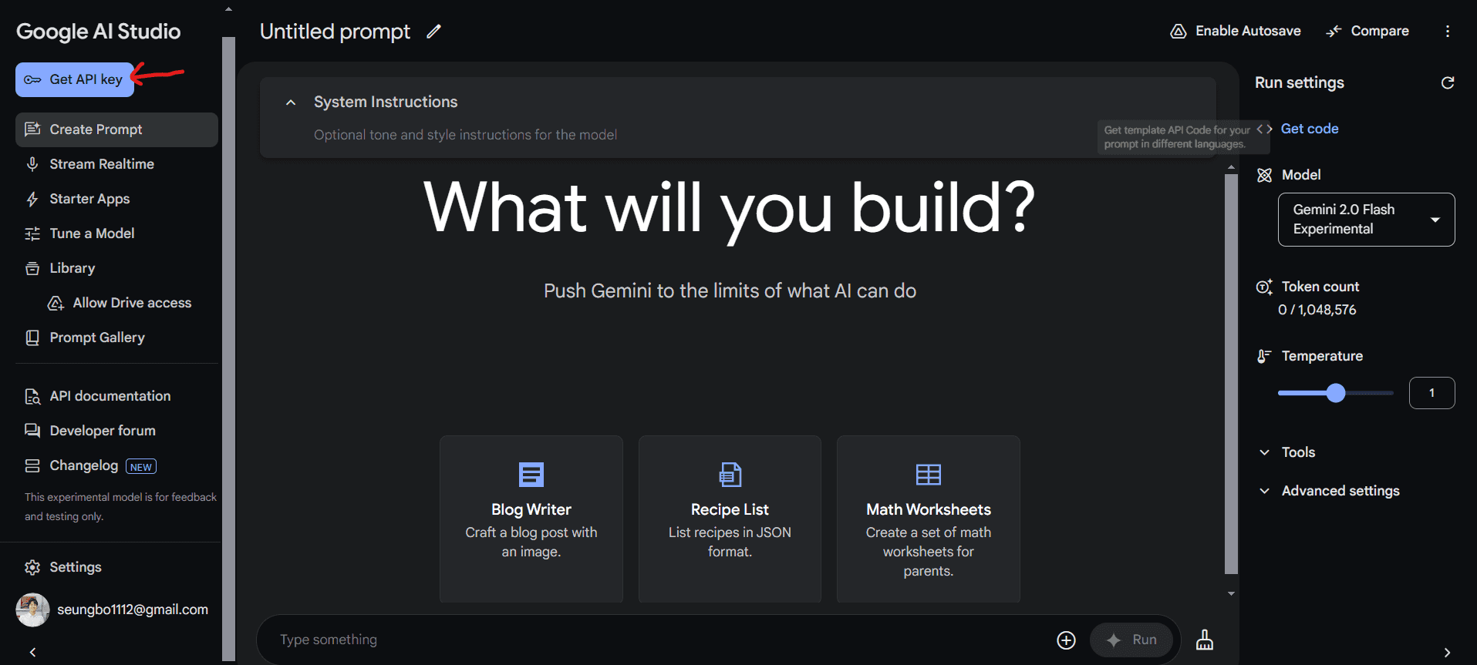Collapse the System Instructions panel
The width and height of the screenshot is (1477, 665).
pyautogui.click(x=291, y=102)
